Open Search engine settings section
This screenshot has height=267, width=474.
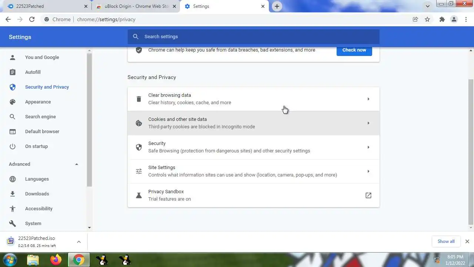click(40, 117)
